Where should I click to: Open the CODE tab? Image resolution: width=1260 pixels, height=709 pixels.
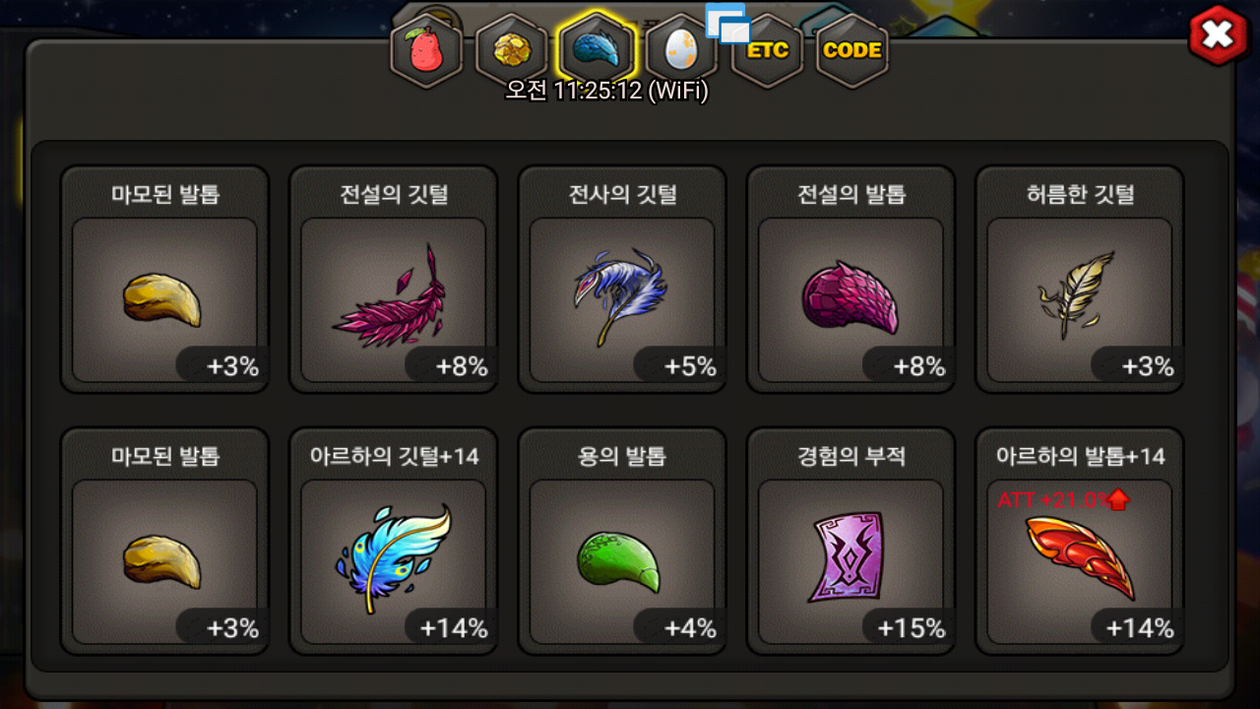tap(852, 50)
